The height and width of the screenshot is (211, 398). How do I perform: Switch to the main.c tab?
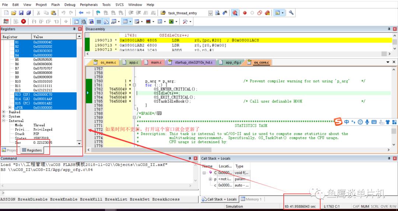pos(153,62)
